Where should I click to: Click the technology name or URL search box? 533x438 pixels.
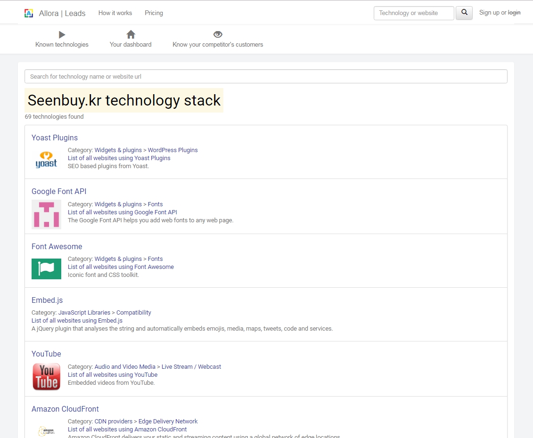[x=266, y=76]
